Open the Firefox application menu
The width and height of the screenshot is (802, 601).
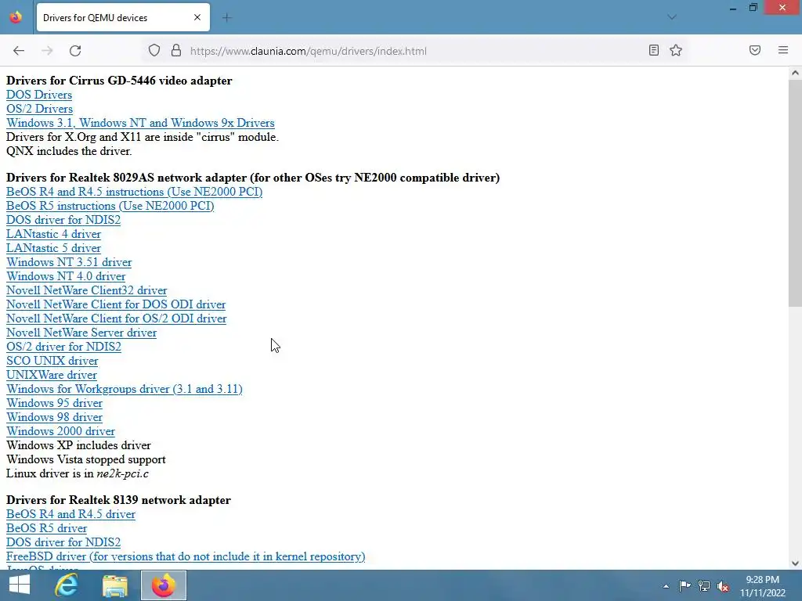pyautogui.click(x=783, y=50)
